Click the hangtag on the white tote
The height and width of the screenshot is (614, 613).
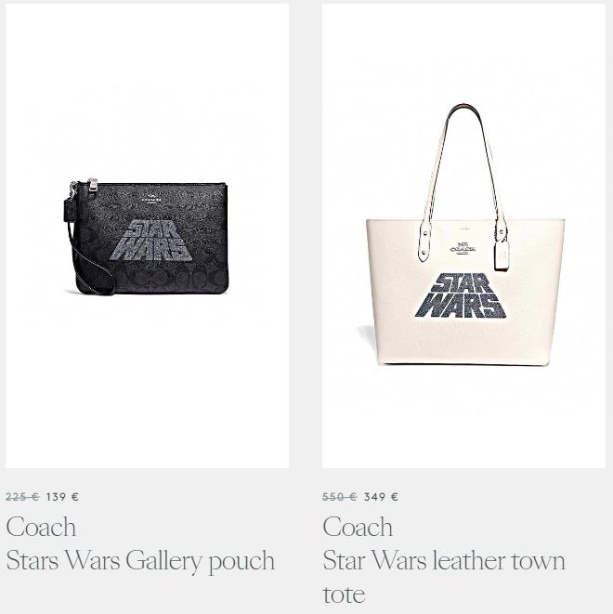[x=502, y=255]
